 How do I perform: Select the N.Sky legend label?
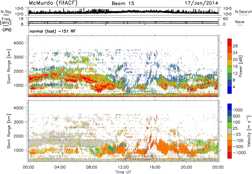6,12
